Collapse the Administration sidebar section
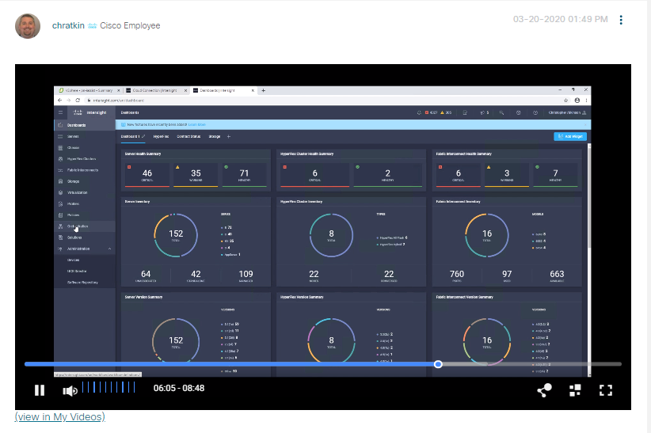This screenshot has height=433, width=651. tap(109, 249)
